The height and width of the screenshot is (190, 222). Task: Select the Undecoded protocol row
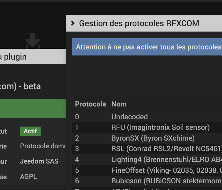(x=130, y=117)
